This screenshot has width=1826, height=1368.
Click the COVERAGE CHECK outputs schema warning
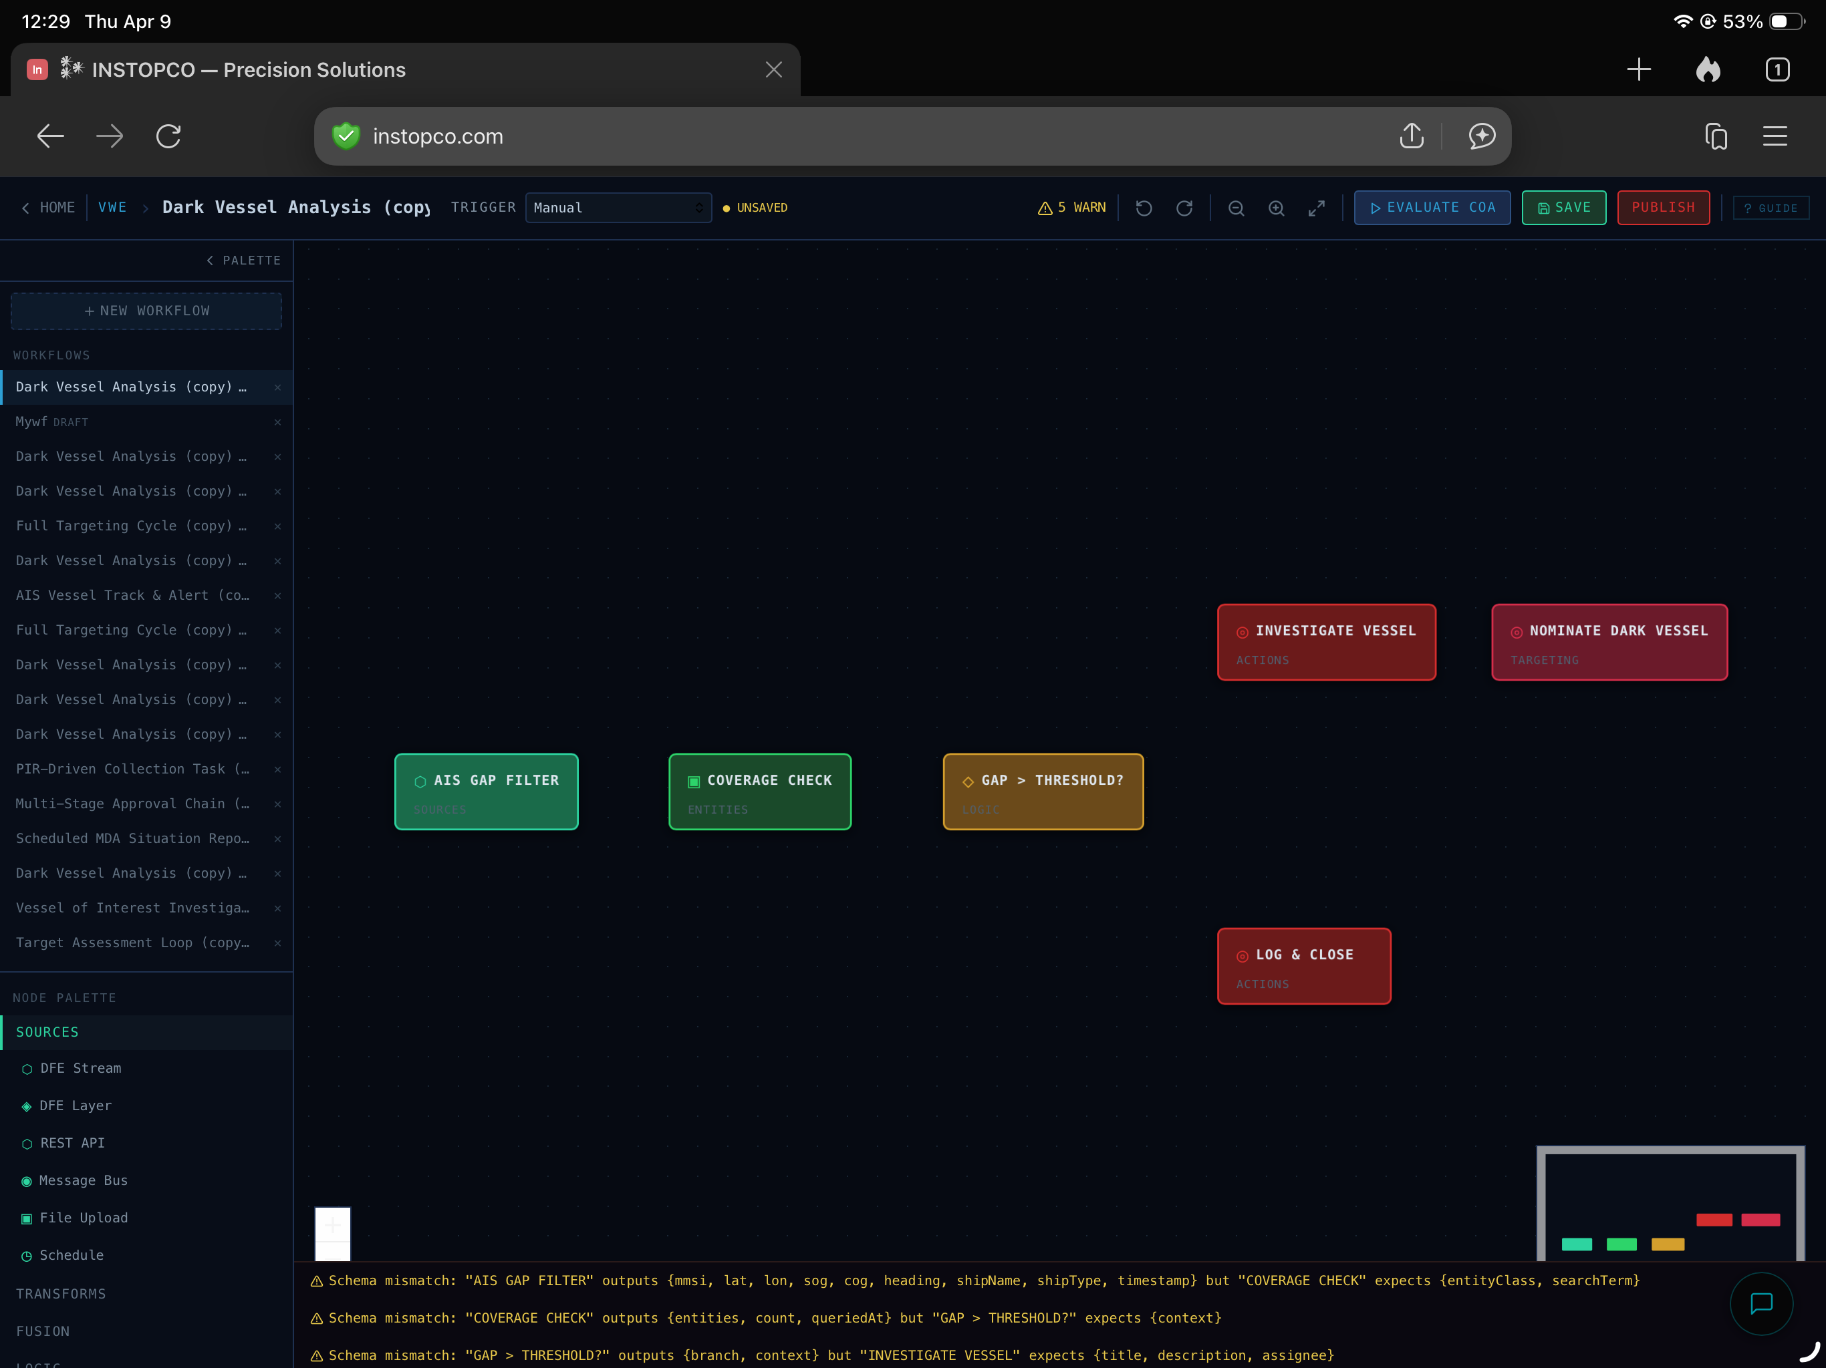765,1318
